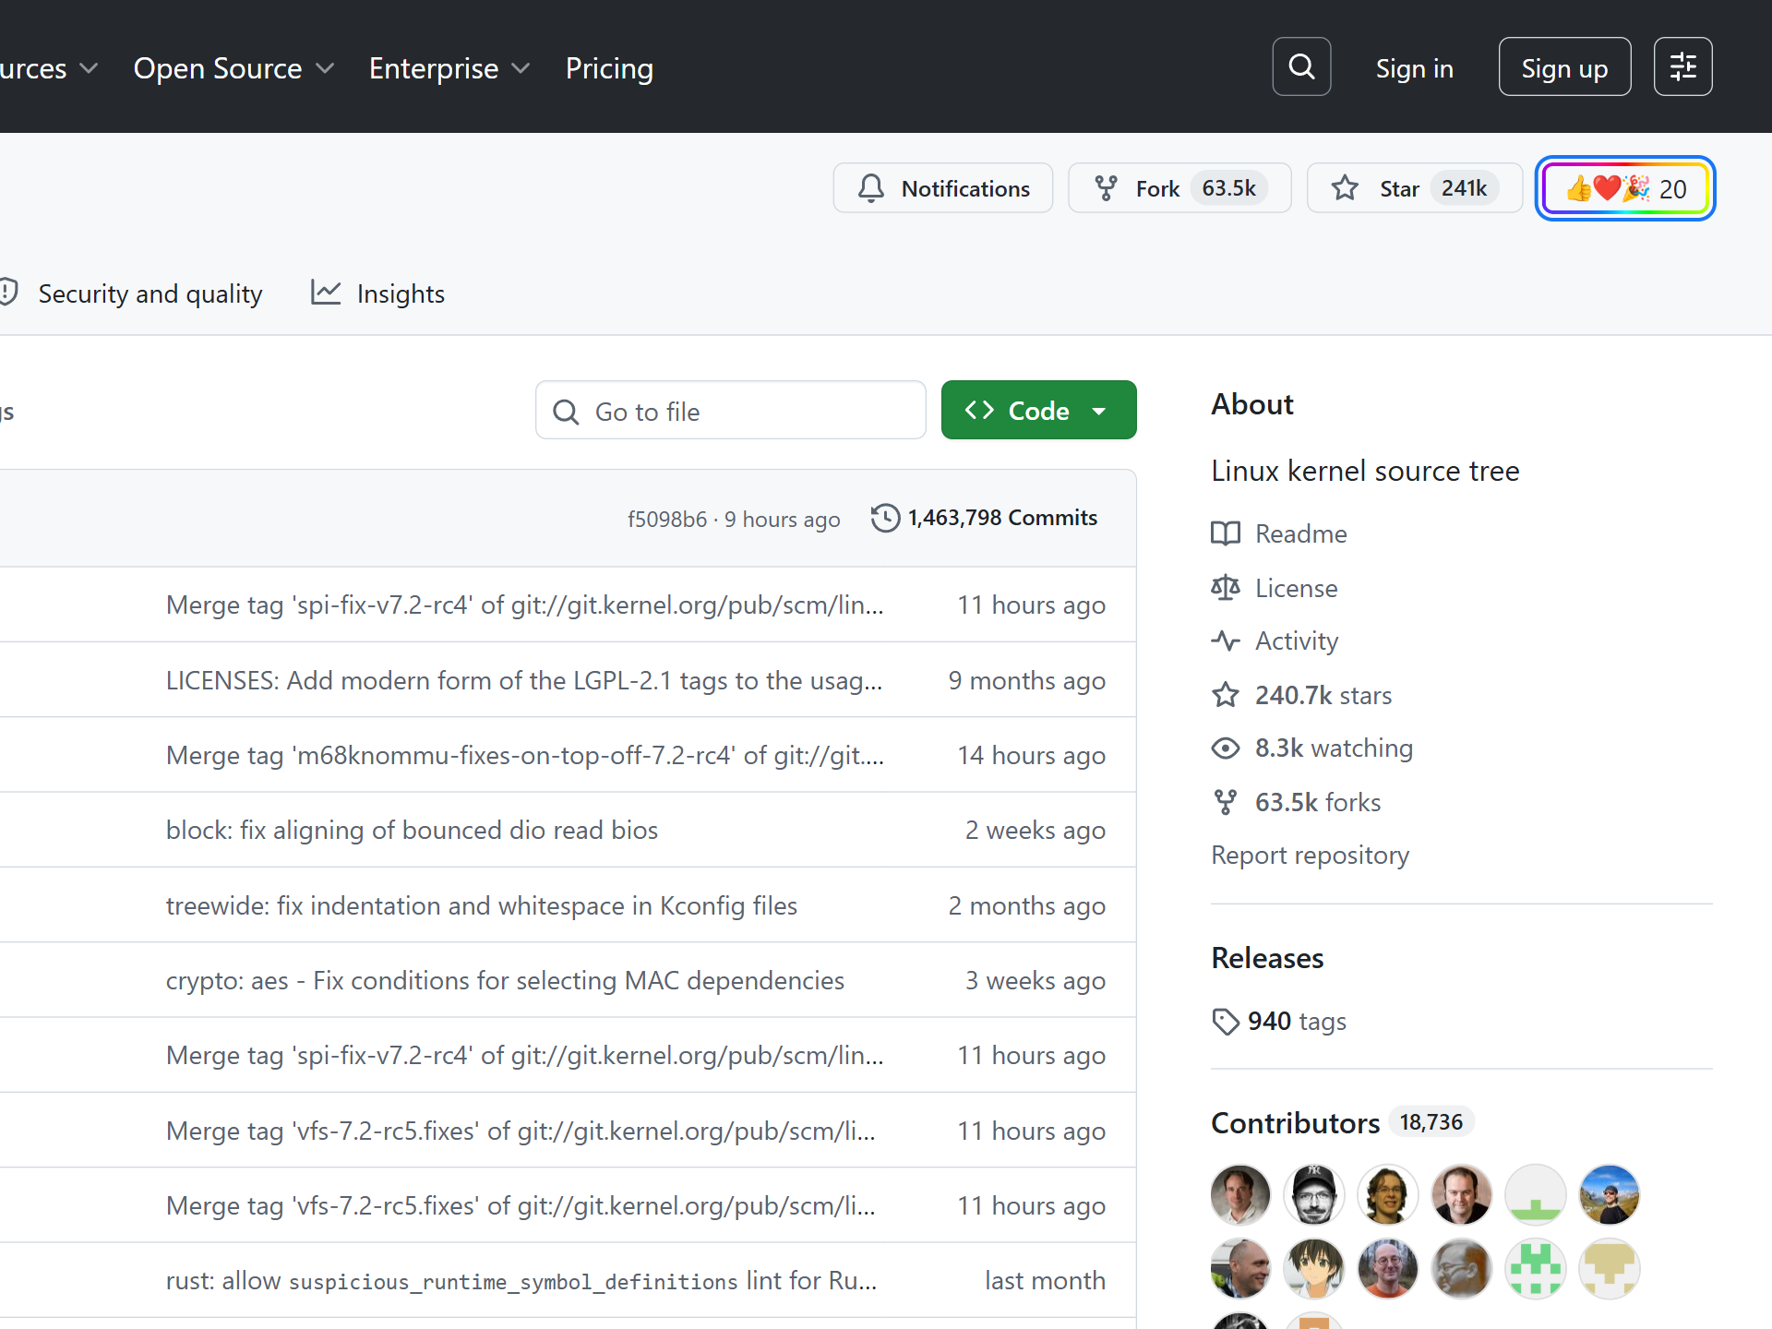Open the contributor avatar wearing a cap
The image size is (1772, 1329).
pos(1314,1194)
